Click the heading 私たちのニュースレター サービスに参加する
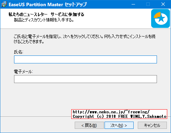This screenshot has width=171, height=133. 46,14
